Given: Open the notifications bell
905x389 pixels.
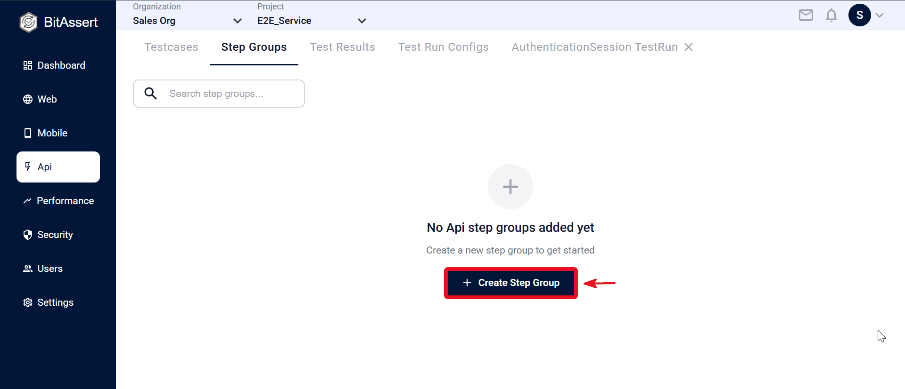Looking at the screenshot, I should (831, 16).
